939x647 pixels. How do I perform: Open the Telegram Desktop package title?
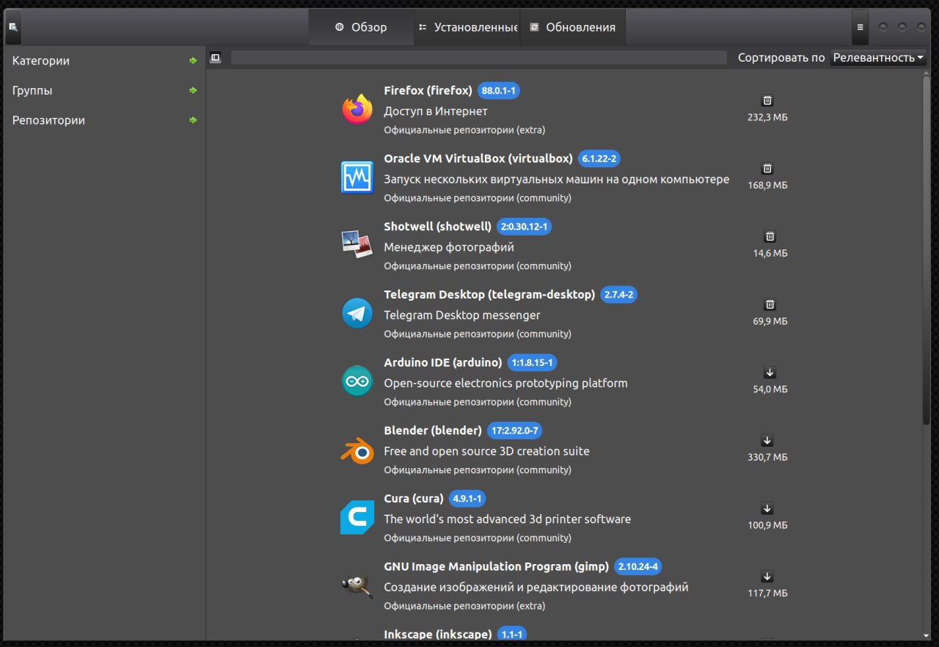489,294
